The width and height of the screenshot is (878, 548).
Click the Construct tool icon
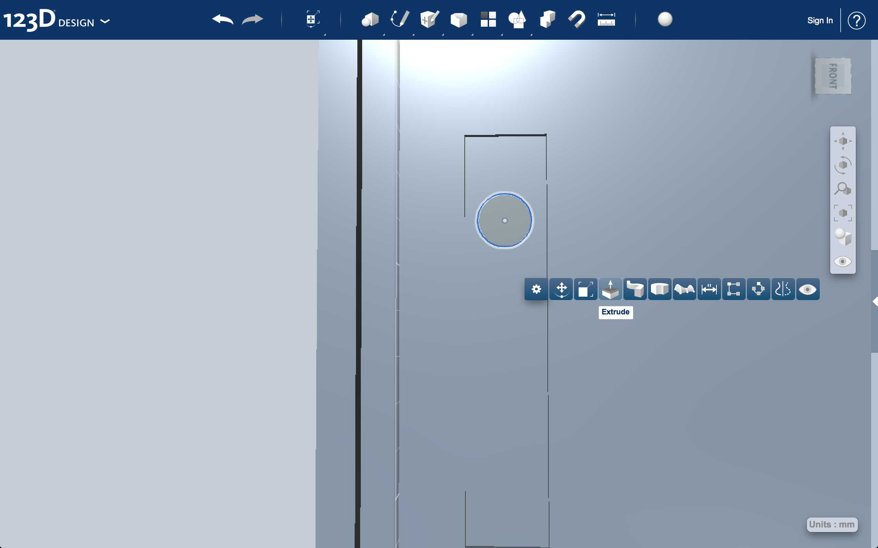click(x=429, y=20)
